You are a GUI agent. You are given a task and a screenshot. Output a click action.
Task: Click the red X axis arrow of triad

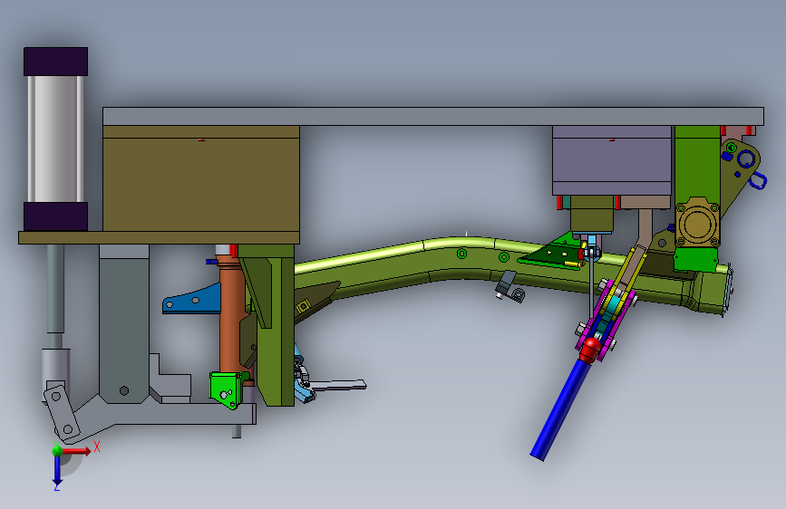(x=78, y=451)
